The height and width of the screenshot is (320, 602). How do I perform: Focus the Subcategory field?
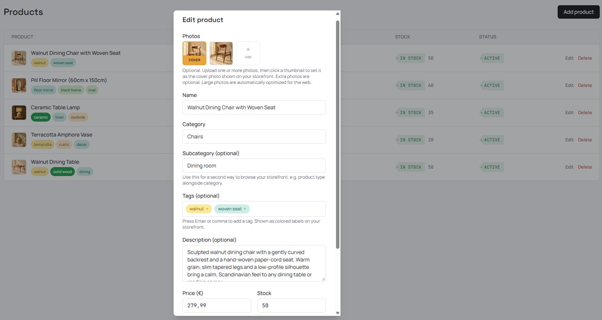(x=254, y=166)
